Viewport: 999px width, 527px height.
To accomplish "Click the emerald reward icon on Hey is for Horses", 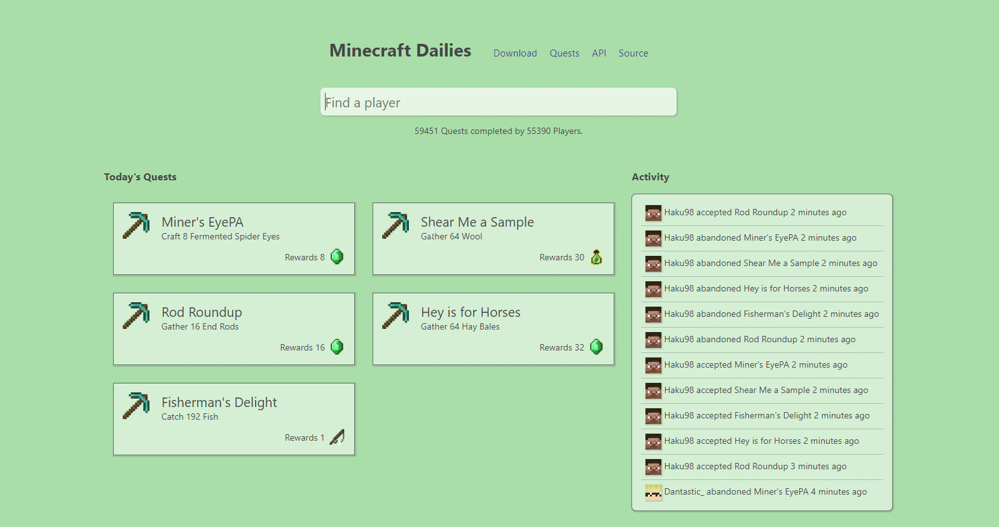I will [596, 347].
